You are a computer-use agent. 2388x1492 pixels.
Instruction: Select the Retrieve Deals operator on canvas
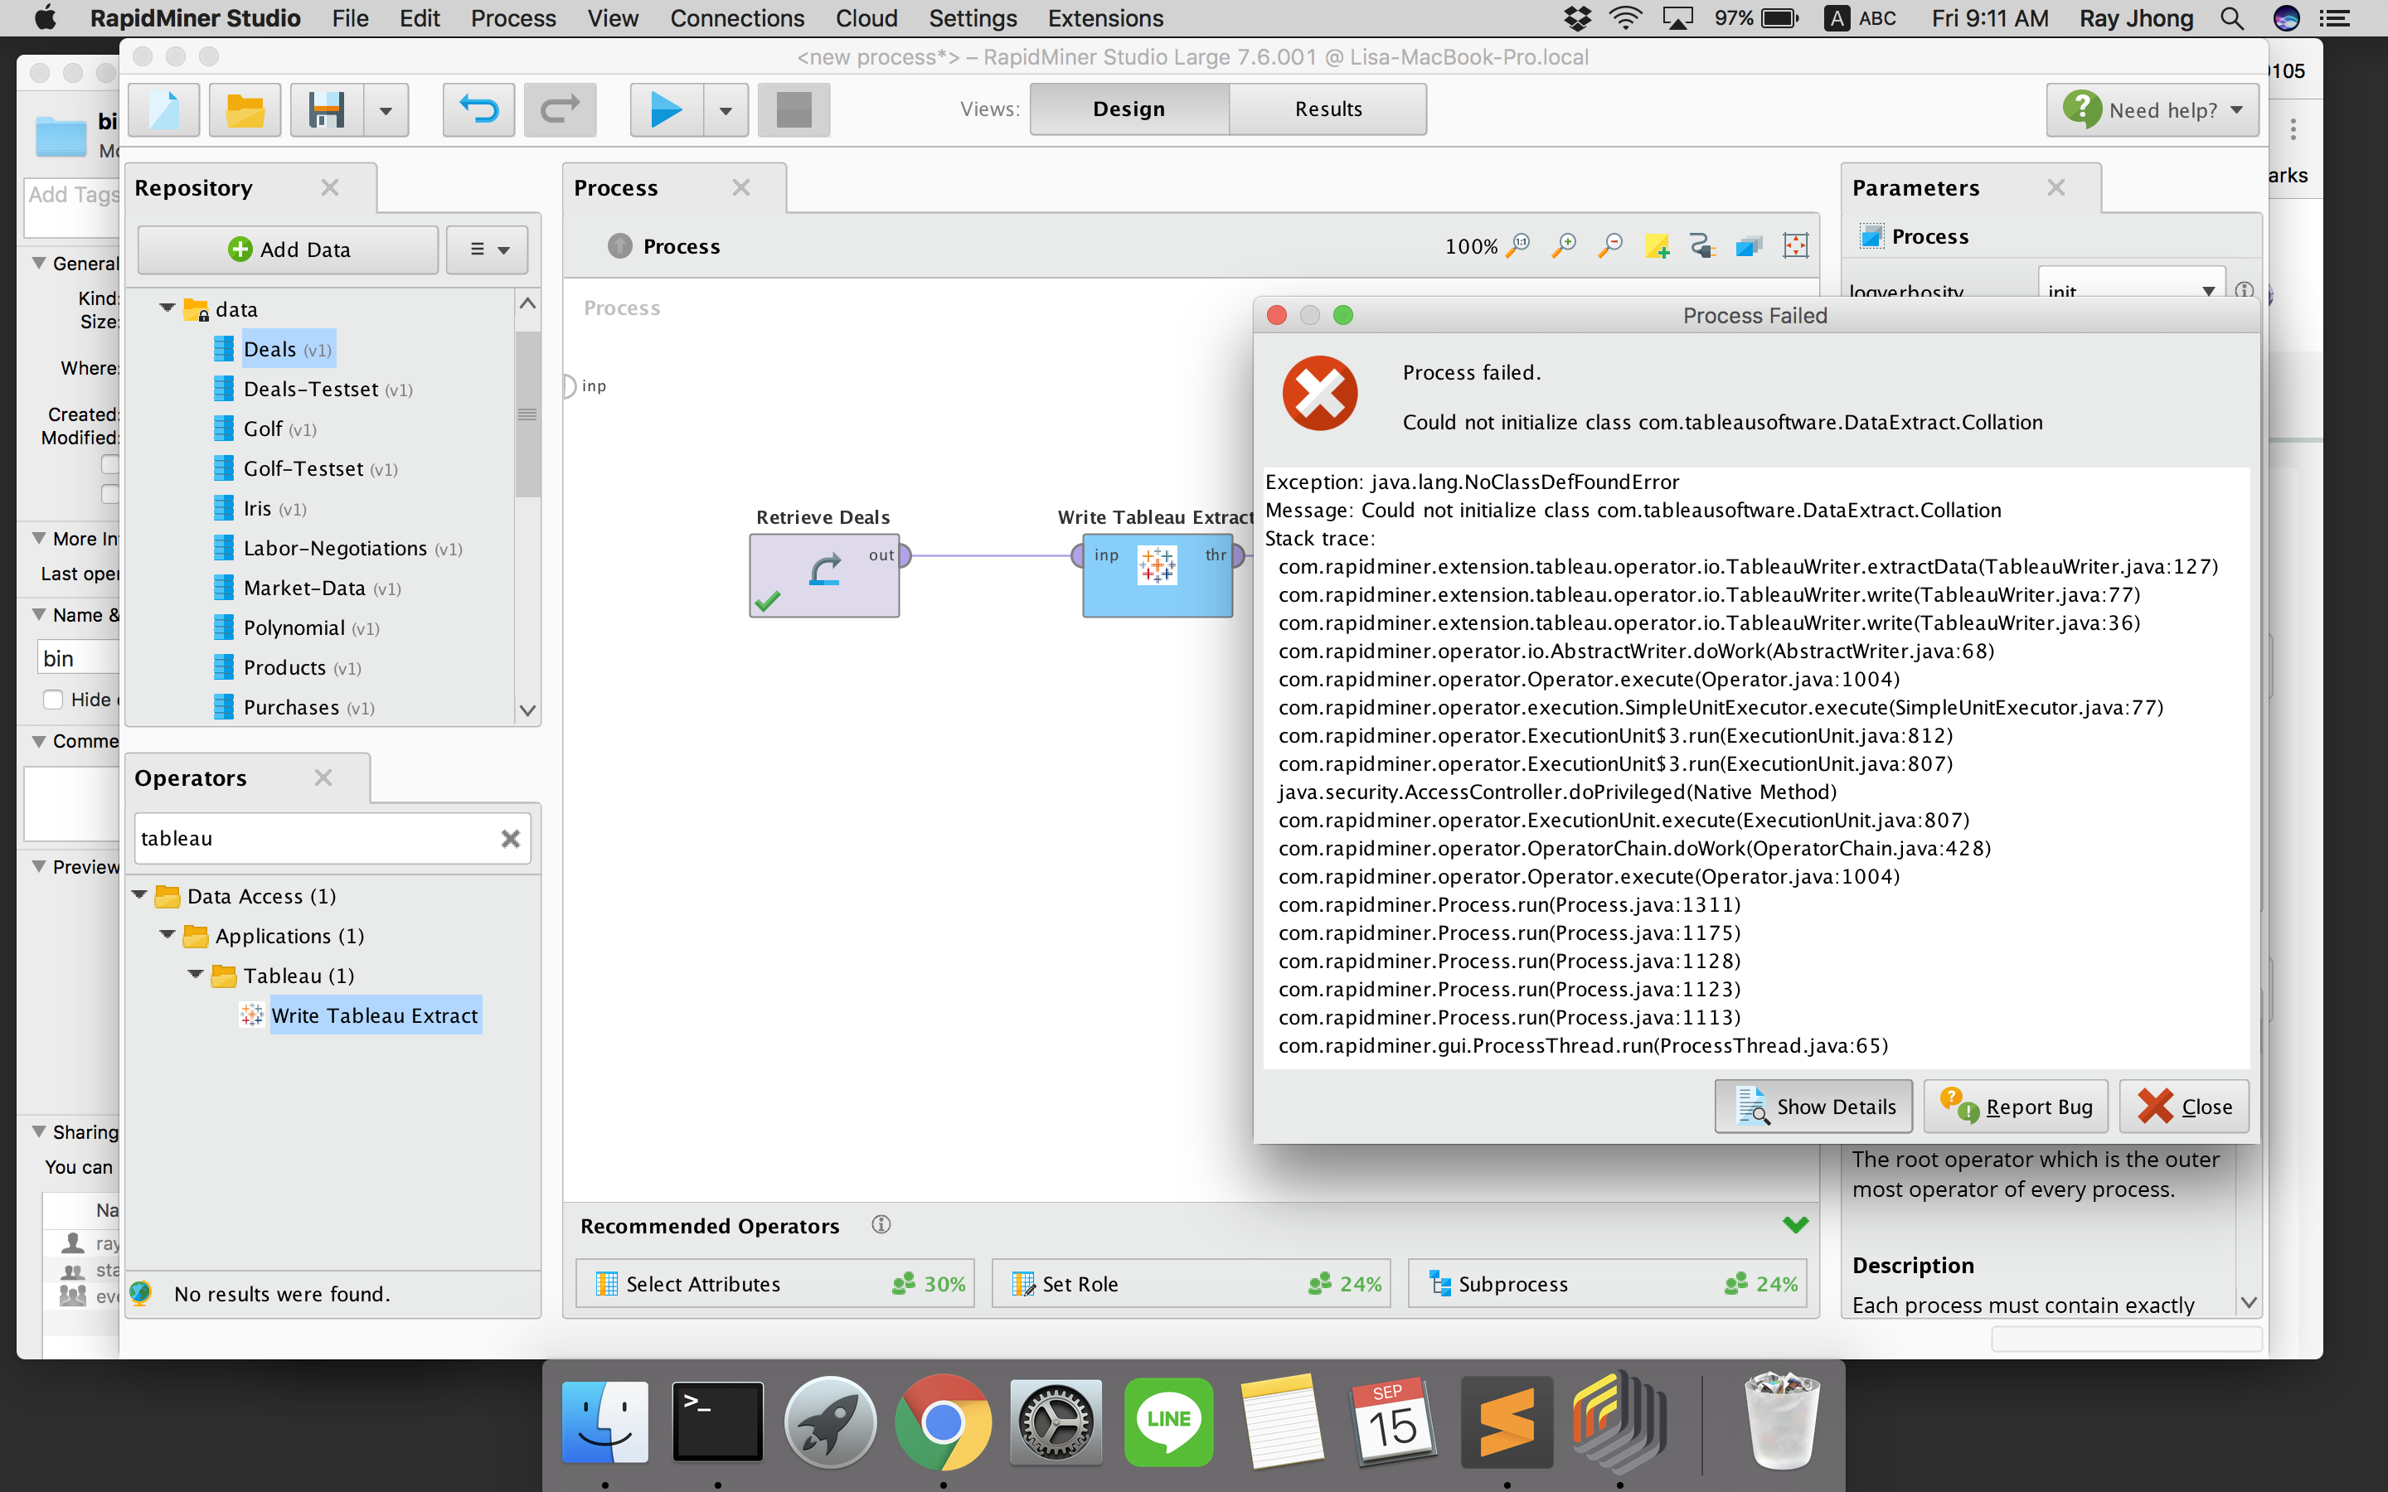(x=824, y=575)
